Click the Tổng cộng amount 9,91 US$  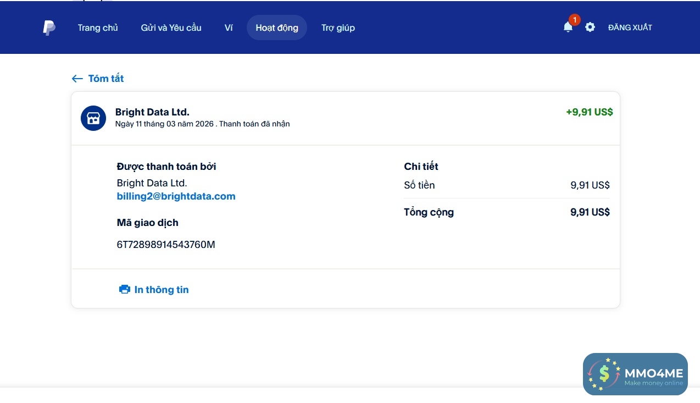coord(590,212)
